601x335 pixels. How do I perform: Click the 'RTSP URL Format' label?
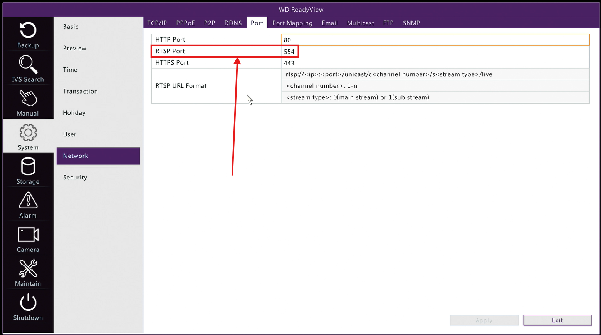point(181,86)
